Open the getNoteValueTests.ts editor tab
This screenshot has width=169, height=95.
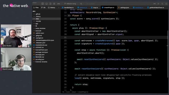click(156, 8)
